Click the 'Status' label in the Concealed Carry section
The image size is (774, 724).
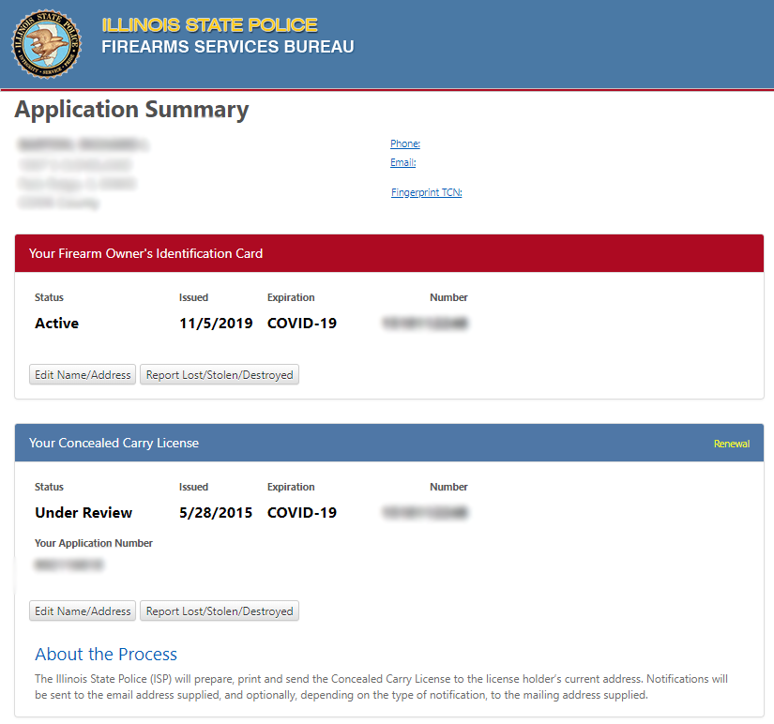coord(50,487)
